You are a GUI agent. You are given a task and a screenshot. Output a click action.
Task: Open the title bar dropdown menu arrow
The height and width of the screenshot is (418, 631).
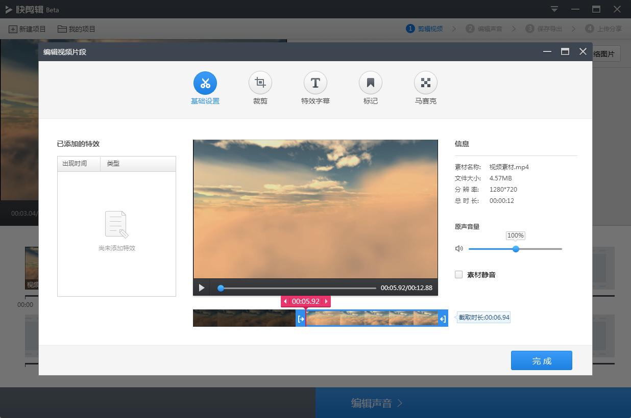pos(554,9)
